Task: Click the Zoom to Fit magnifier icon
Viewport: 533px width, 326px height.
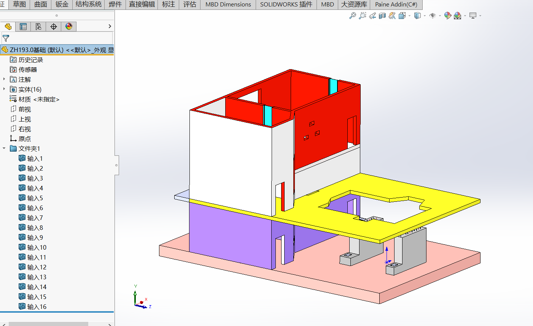Action: pyautogui.click(x=353, y=16)
